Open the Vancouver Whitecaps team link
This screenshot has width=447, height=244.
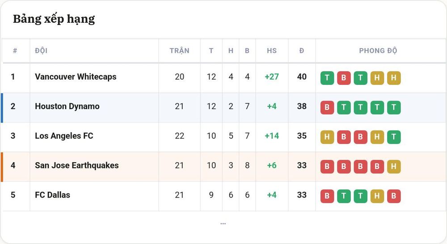(76, 77)
